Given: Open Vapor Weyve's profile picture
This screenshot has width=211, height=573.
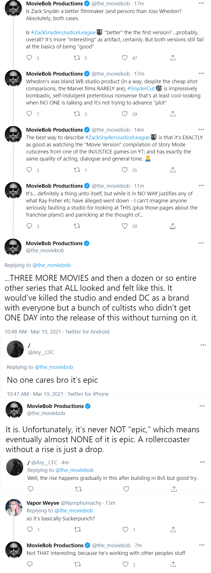Looking at the screenshot, I should pyautogui.click(x=14, y=508).
